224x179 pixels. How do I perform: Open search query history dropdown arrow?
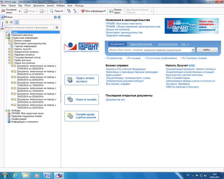(x=193, y=50)
